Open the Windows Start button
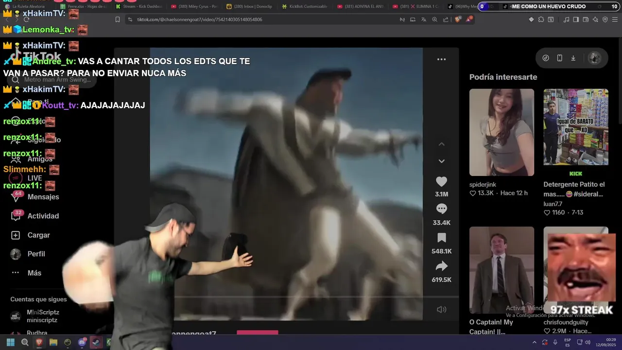 pyautogui.click(x=10, y=342)
